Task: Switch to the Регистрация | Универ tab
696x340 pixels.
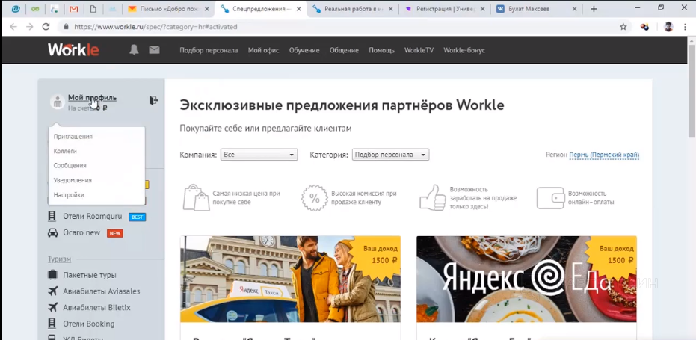Action: tap(445, 9)
